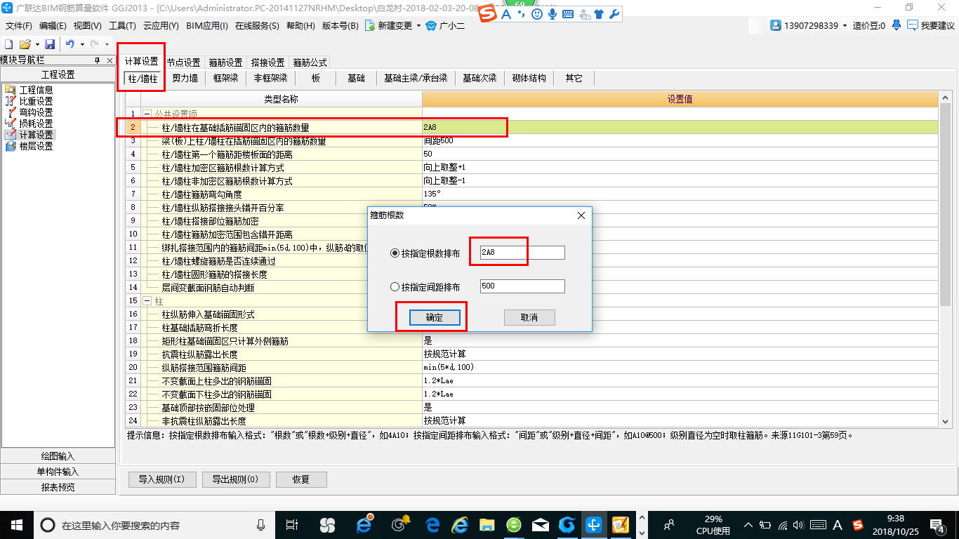Cancel the 箍筋根数 dialog
The image size is (959, 539).
click(x=529, y=317)
